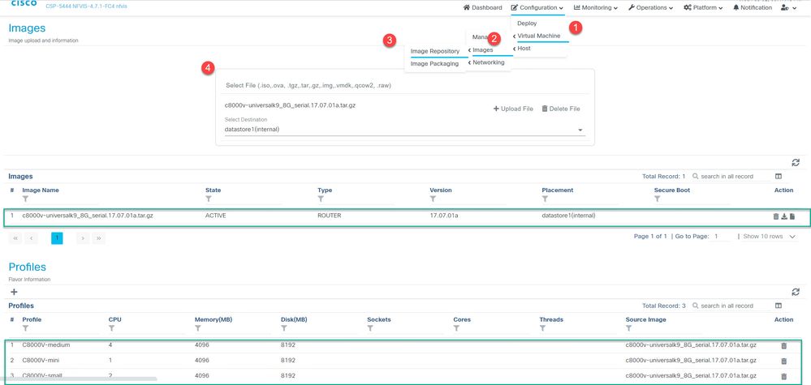Viewport: 811px width, 385px height.
Task: Expand the Operations menu
Action: (650, 8)
